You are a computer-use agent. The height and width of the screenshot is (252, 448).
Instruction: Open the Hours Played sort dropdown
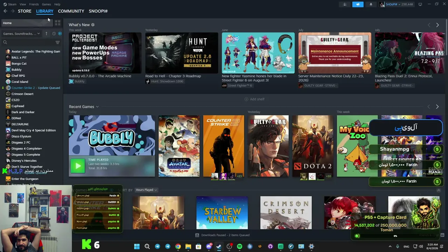pos(146,190)
